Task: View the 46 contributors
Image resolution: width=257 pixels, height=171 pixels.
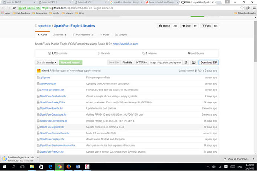Action: point(195,53)
